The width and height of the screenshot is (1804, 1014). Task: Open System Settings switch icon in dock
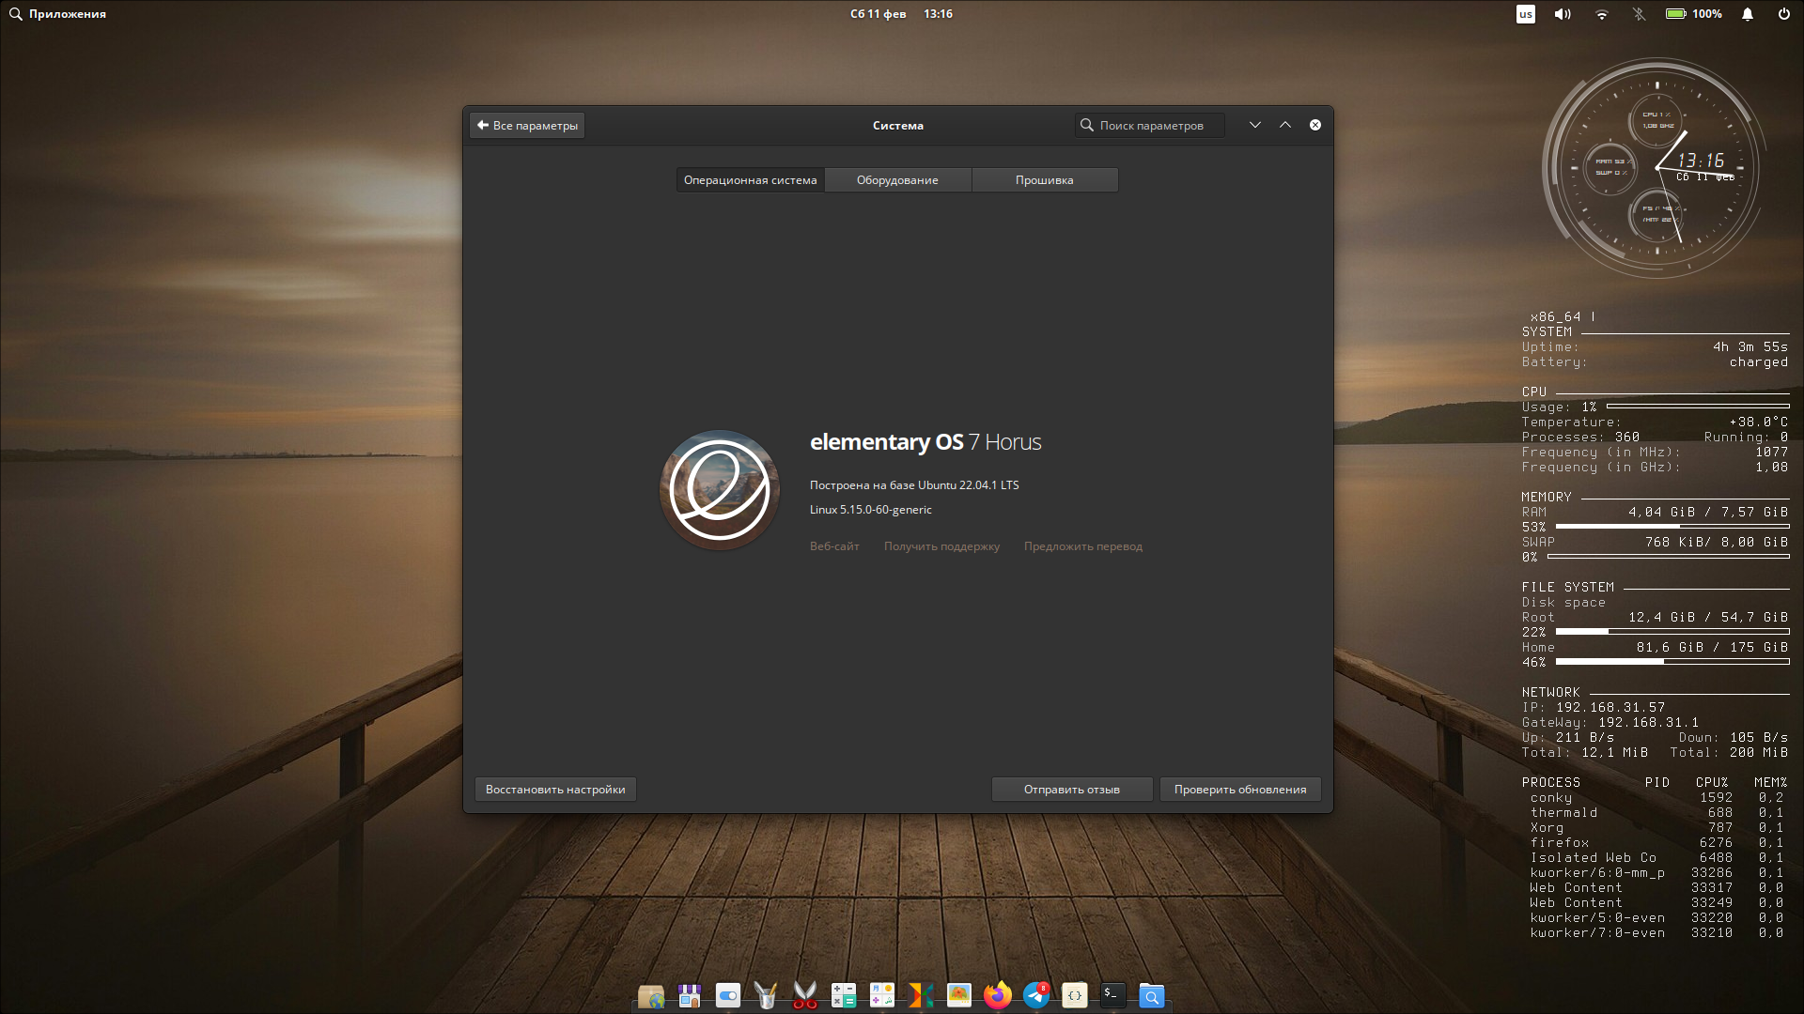click(727, 995)
